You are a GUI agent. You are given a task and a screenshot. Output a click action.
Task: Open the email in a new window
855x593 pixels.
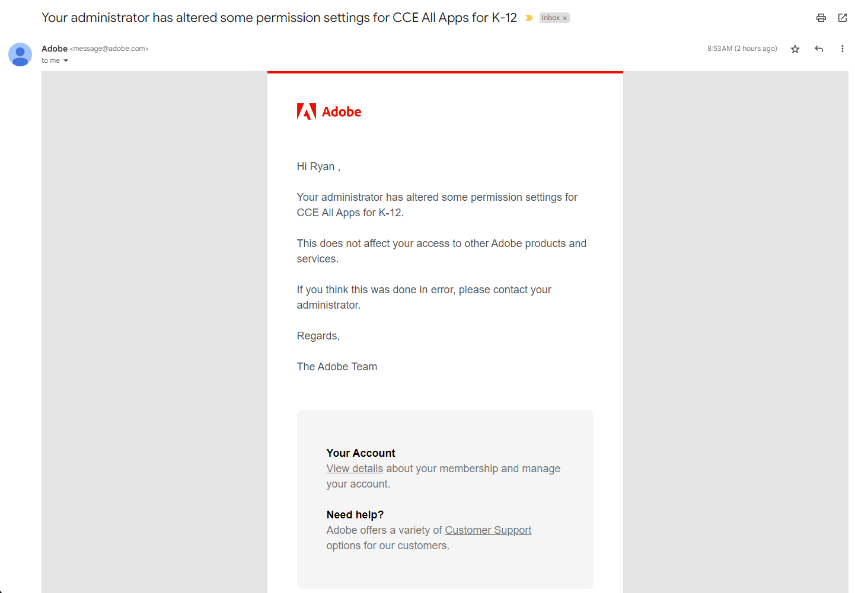coord(842,18)
